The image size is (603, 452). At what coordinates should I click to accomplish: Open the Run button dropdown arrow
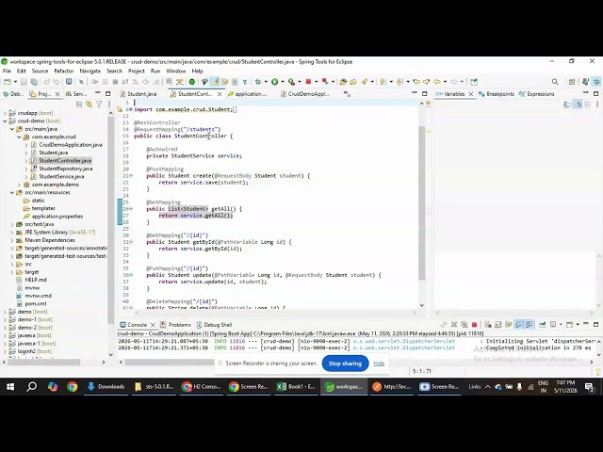pos(283,82)
